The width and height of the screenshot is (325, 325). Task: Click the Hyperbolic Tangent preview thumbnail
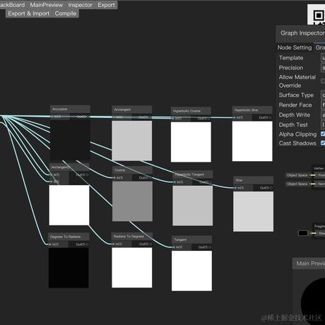(x=193, y=206)
